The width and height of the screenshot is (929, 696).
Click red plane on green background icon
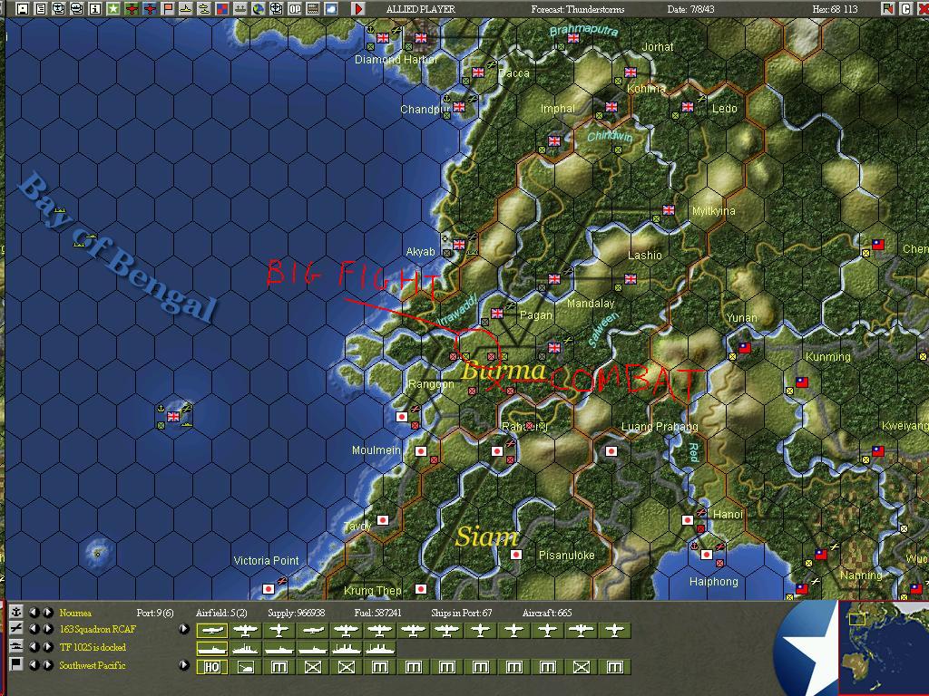pos(132,9)
